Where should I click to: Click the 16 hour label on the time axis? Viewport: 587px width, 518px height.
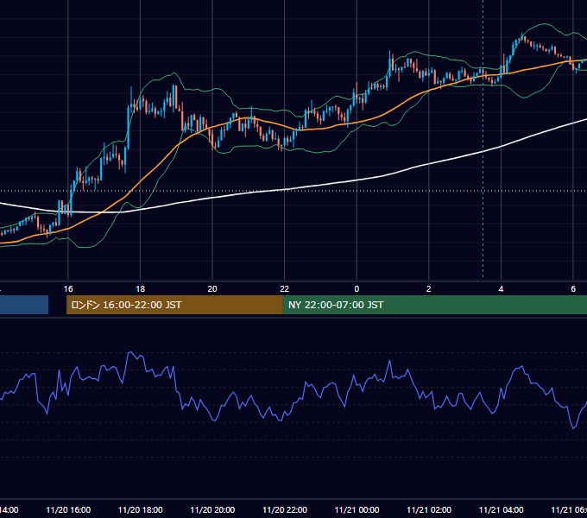[x=68, y=289]
